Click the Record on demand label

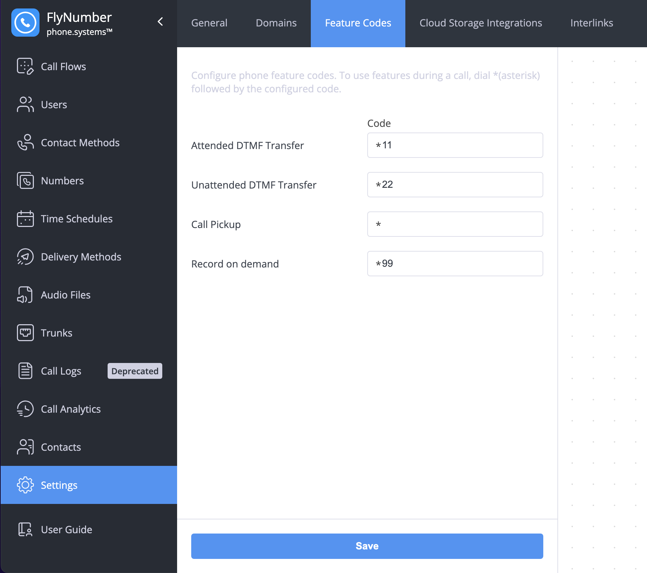point(235,264)
